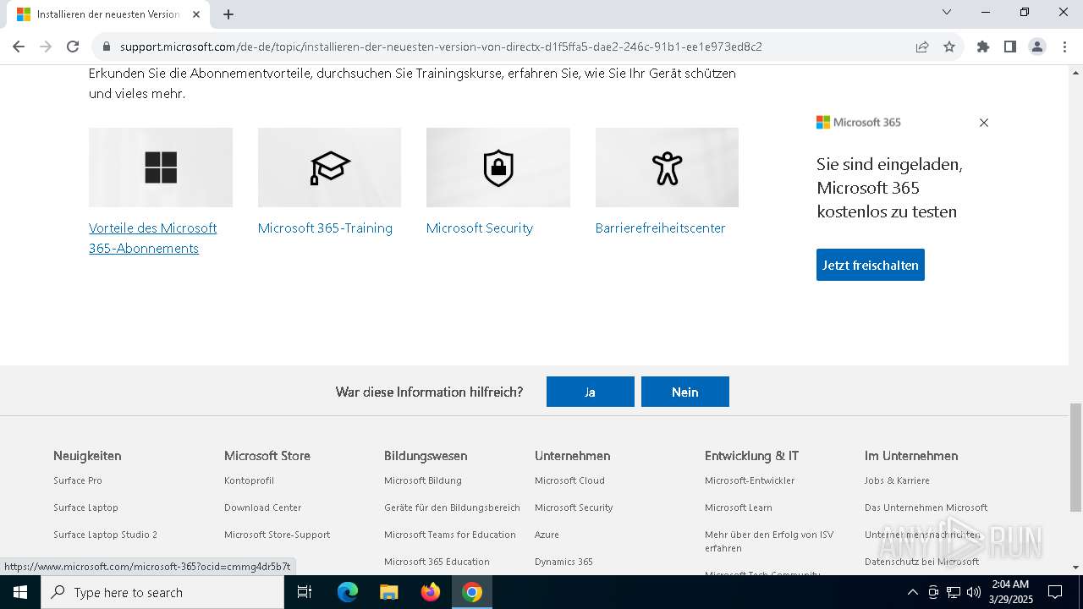Launch Firefox from the taskbar
This screenshot has width=1083, height=609.
tap(431, 592)
